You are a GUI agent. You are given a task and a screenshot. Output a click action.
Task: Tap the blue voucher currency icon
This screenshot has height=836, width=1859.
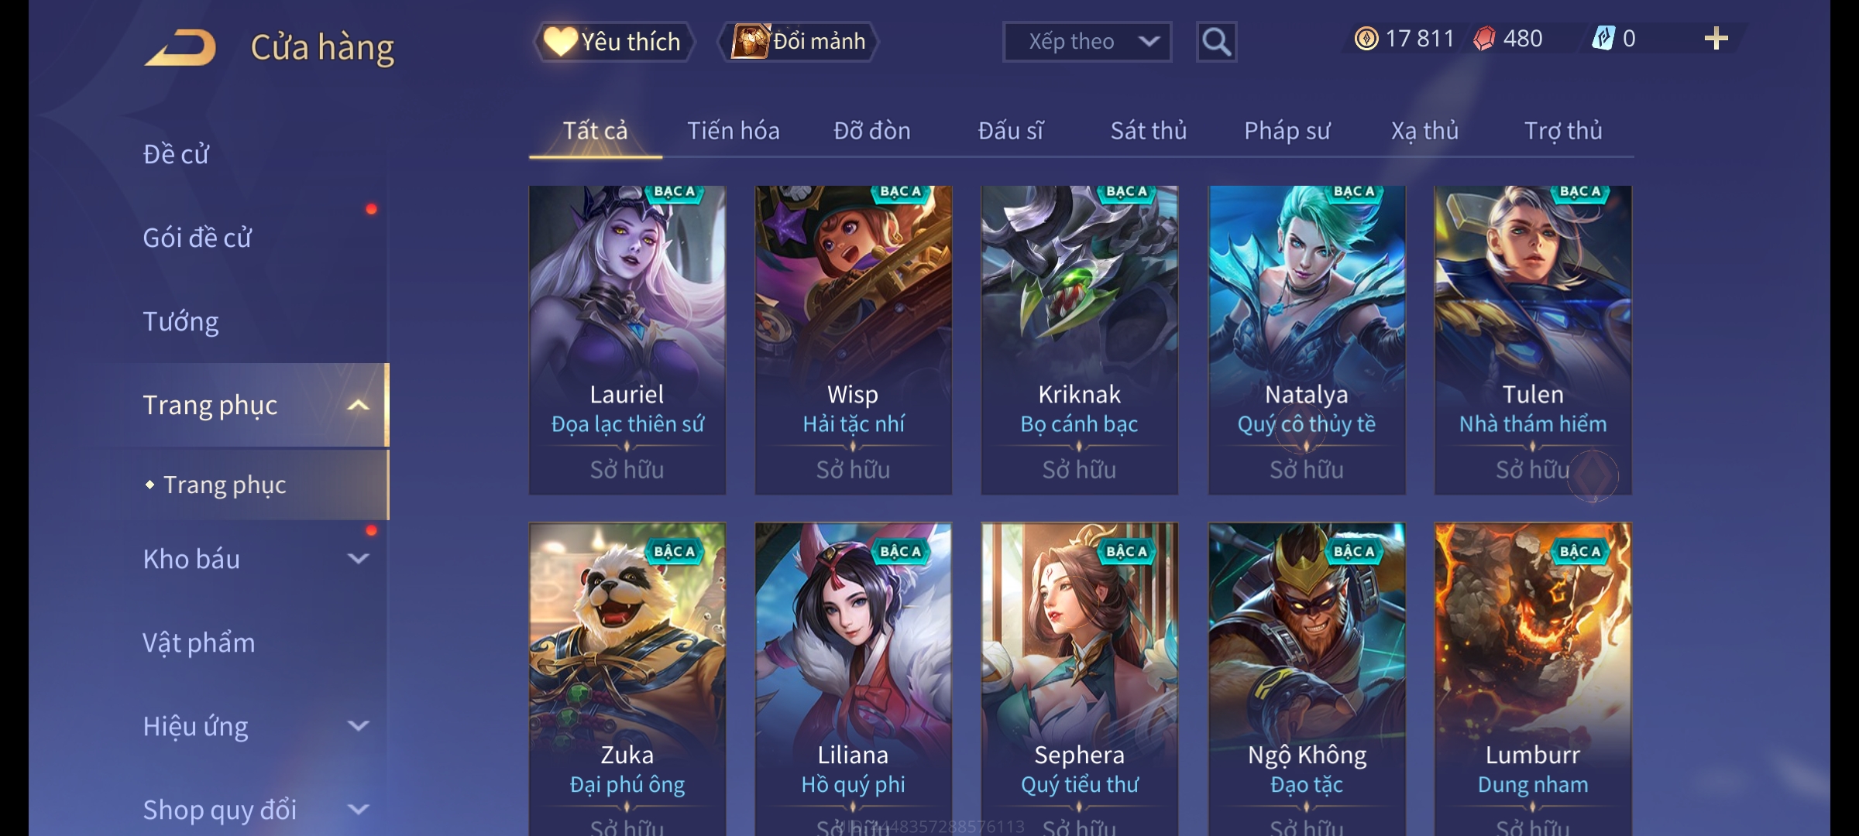tap(1603, 39)
